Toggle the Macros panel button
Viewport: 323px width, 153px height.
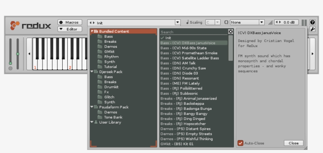70,22
